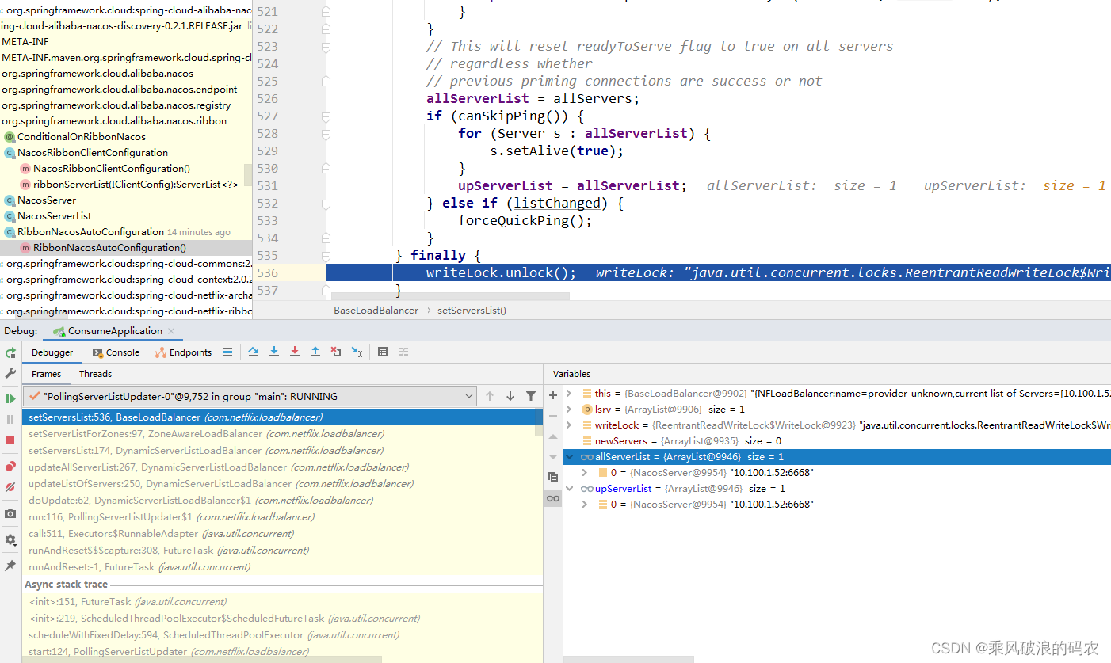This screenshot has height=663, width=1111.
Task: Click the red Force Step Into icon
Action: (x=295, y=352)
